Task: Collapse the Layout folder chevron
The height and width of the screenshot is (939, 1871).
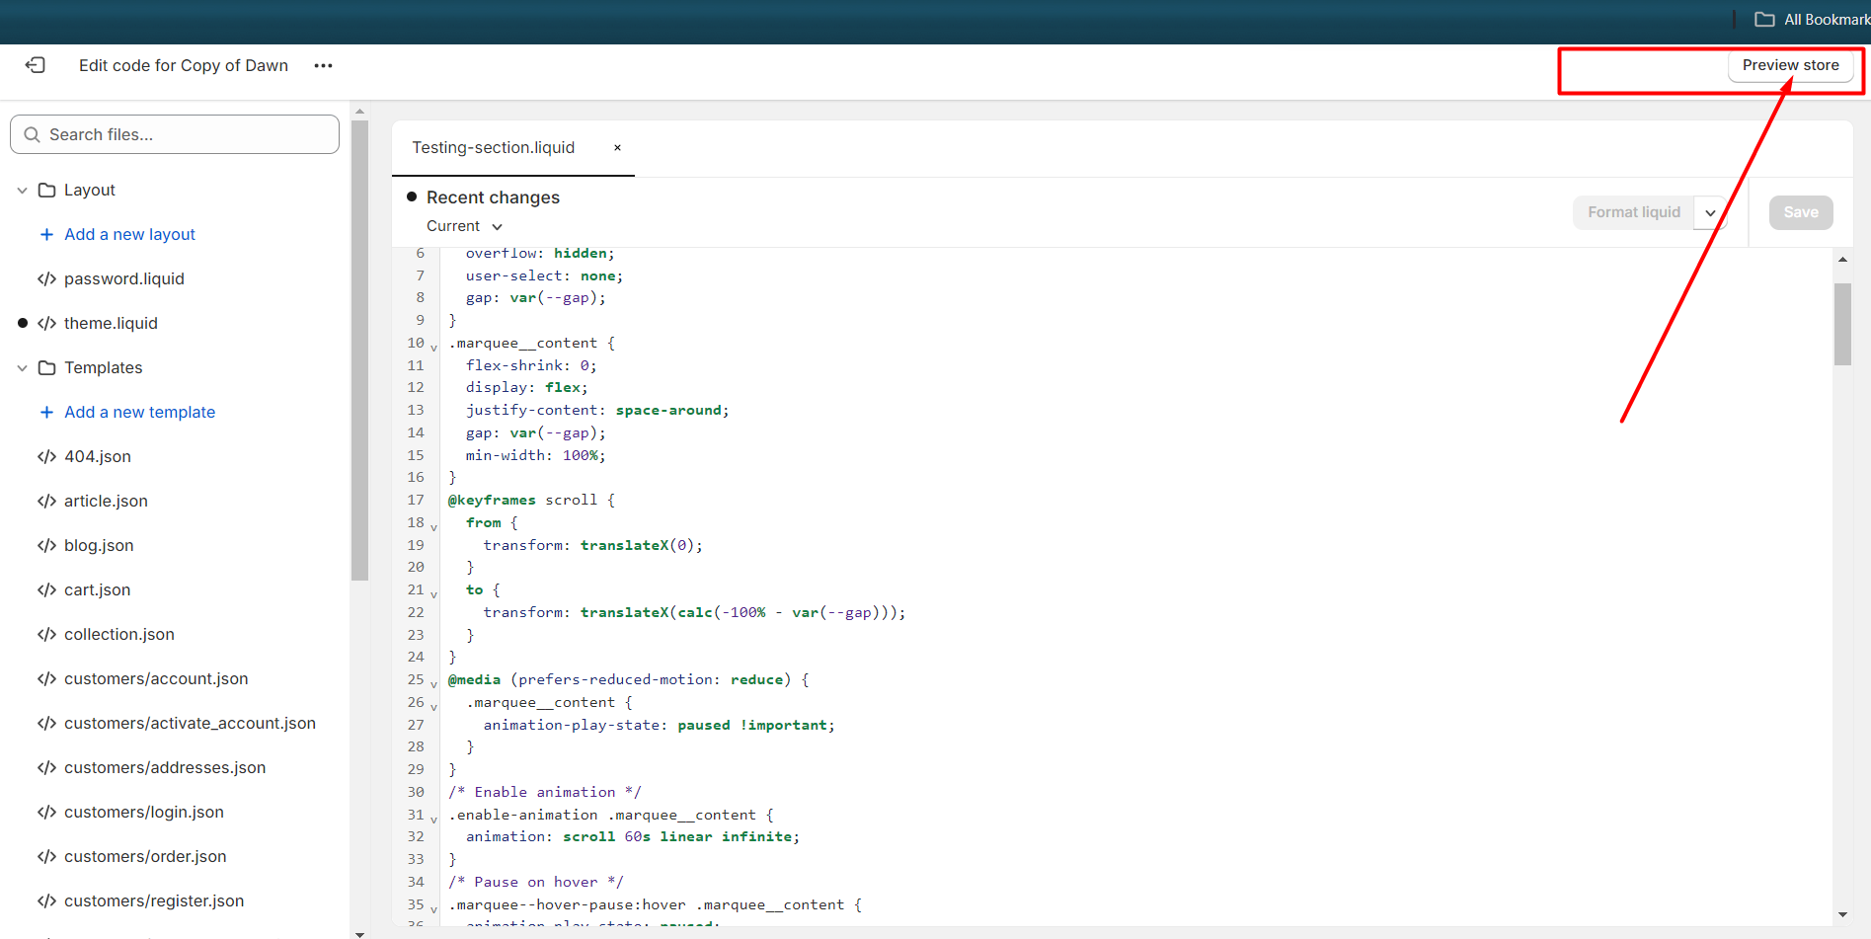Action: [22, 190]
